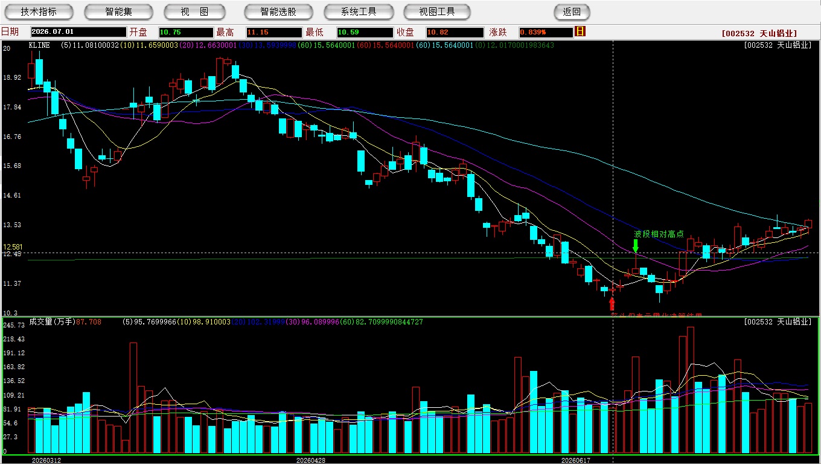Click the KLINE indicator label
The width and height of the screenshot is (821, 464).
coord(40,45)
